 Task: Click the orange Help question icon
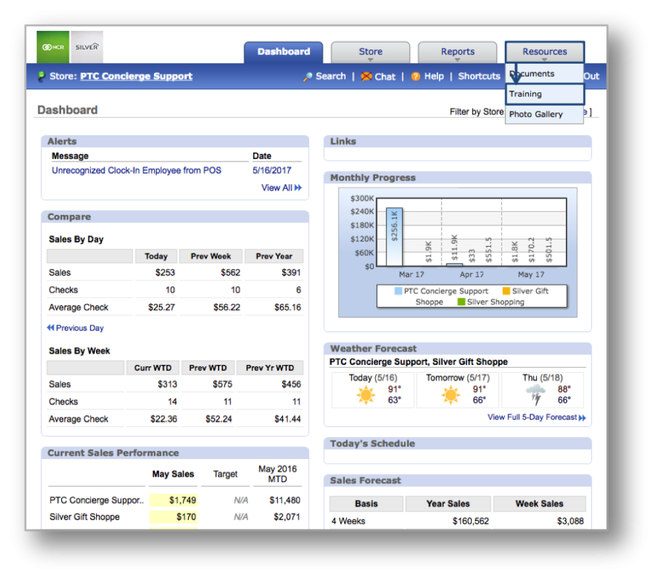coord(415,76)
